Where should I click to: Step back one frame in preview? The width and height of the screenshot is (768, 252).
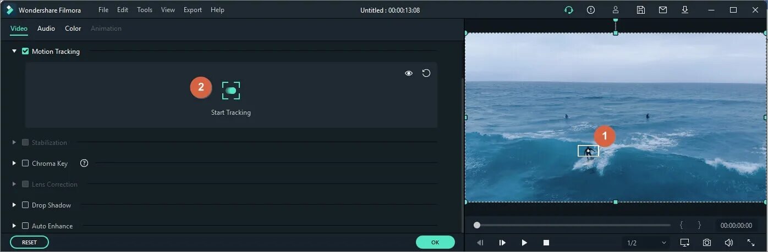tap(480, 243)
